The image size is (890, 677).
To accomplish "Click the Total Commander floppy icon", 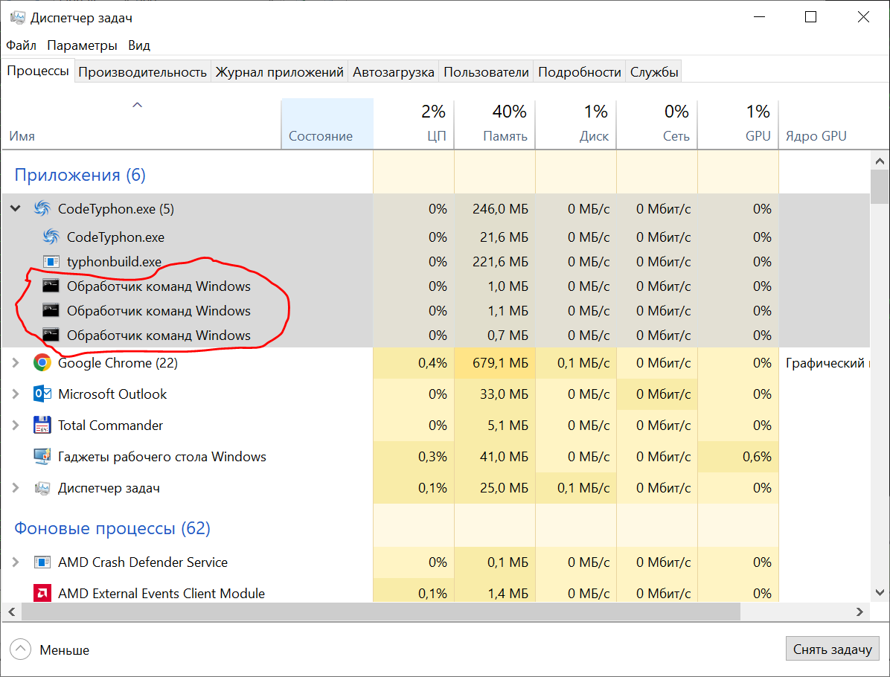I will (42, 425).
